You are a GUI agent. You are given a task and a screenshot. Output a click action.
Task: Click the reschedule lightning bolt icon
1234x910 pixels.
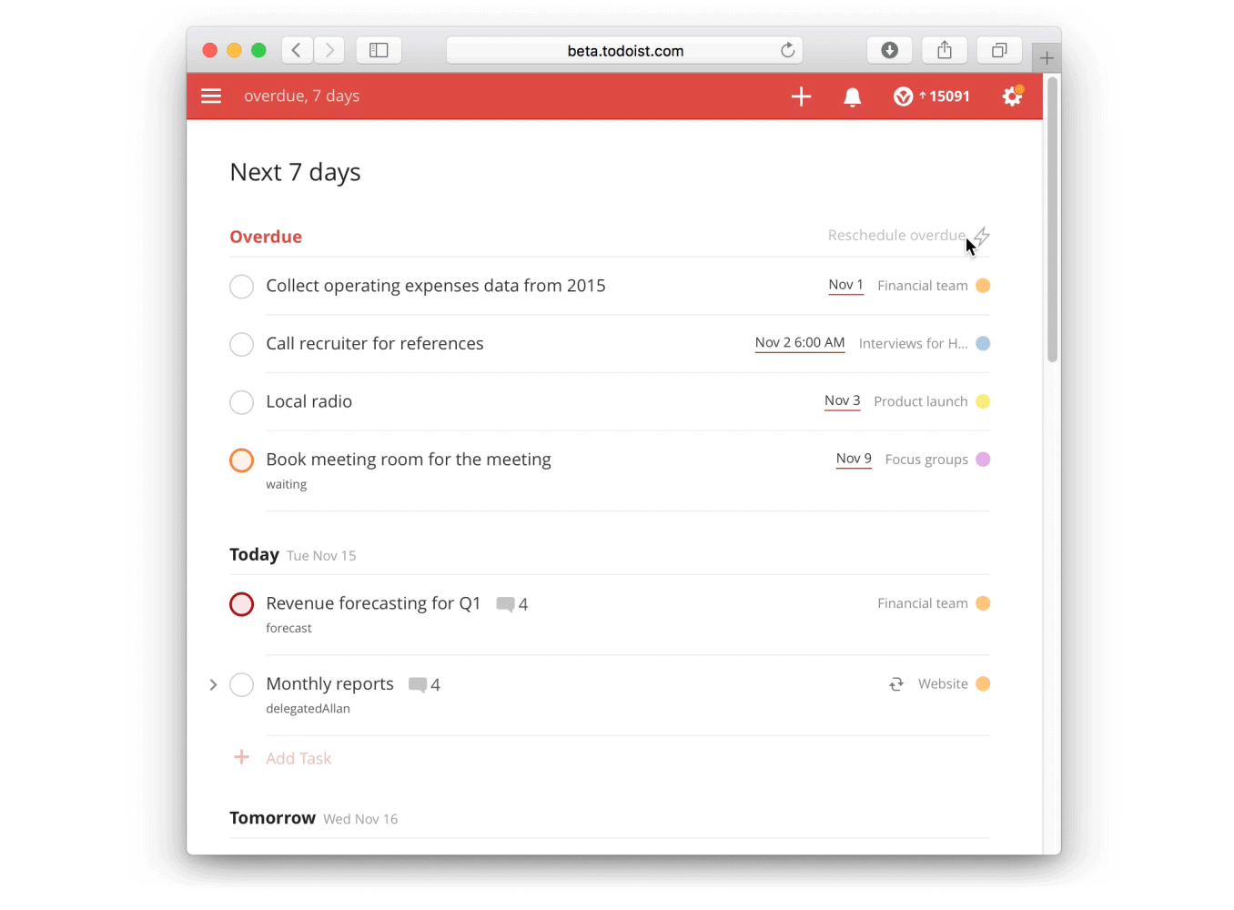point(982,236)
